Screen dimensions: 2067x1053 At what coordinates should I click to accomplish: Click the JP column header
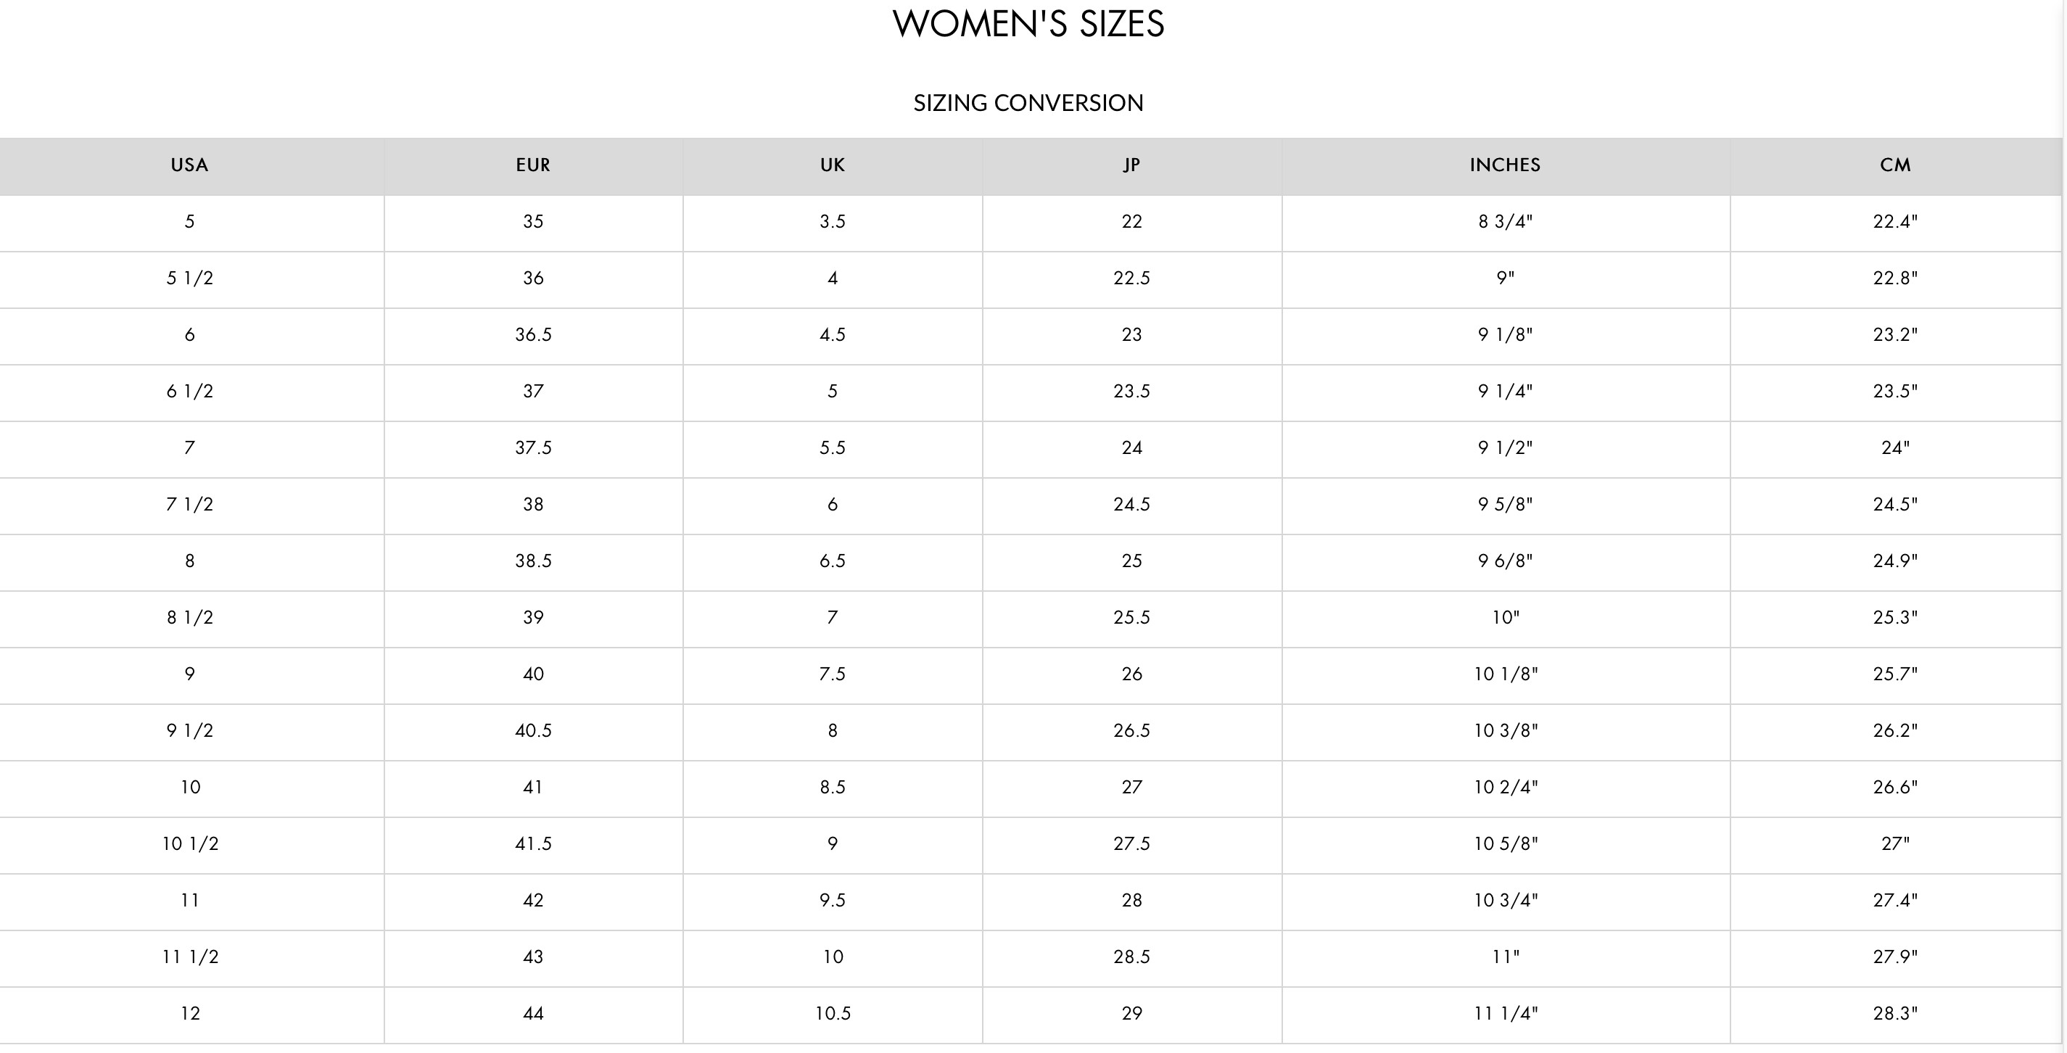[x=1131, y=165]
